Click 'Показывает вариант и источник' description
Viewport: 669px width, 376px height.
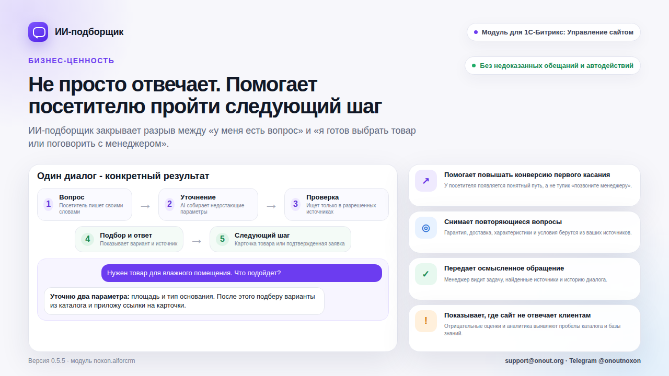click(x=139, y=244)
